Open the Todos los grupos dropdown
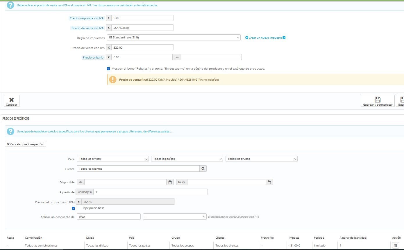Screen dimensions: 404x250 coord(261,159)
